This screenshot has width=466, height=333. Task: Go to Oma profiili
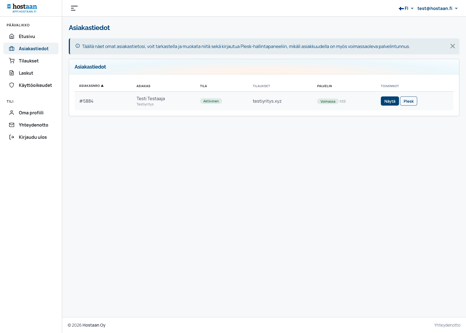pos(31,113)
